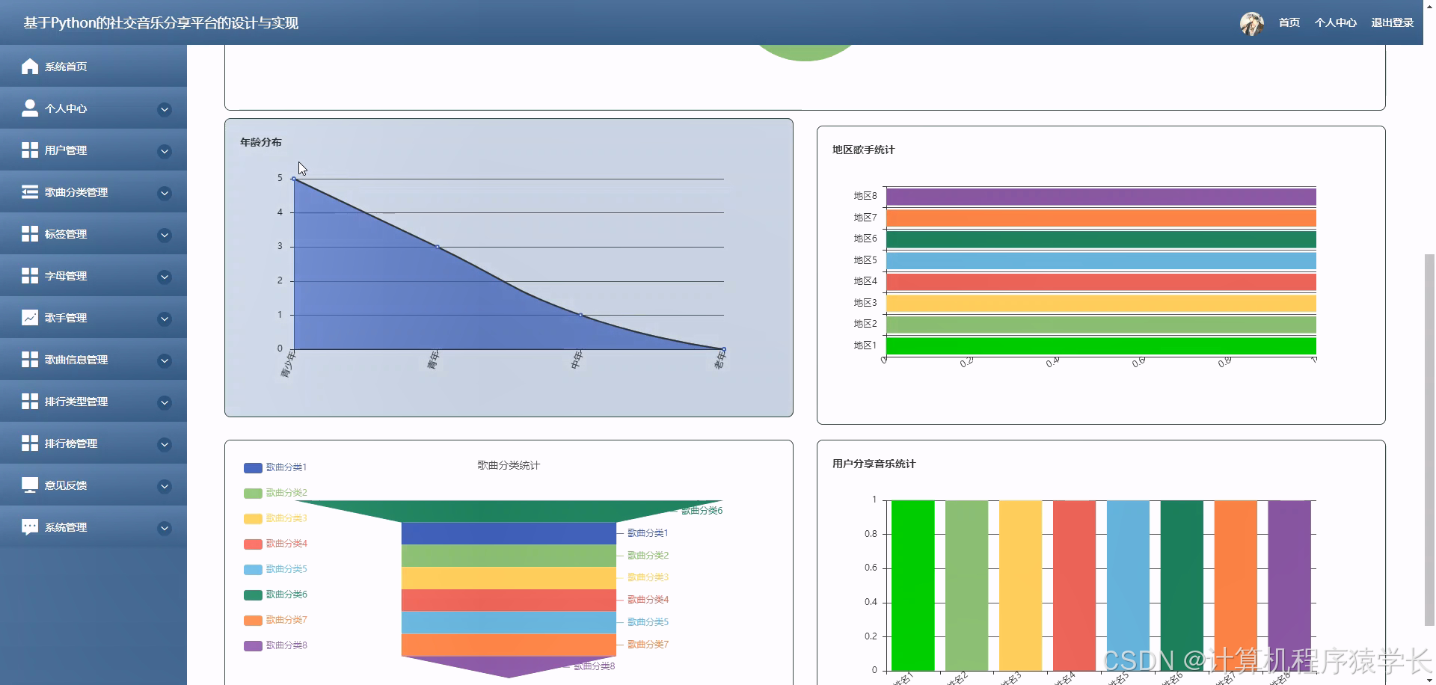1436x685 pixels.
Task: Click the list icon beside 歌曲分类管理
Action: [30, 192]
